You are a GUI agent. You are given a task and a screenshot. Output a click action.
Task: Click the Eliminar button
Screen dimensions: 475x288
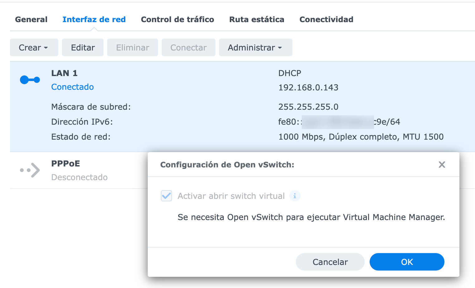click(132, 47)
